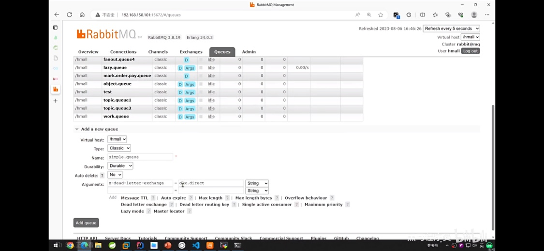
Task: Open PowerPoint from the taskbar
Action: point(168,246)
